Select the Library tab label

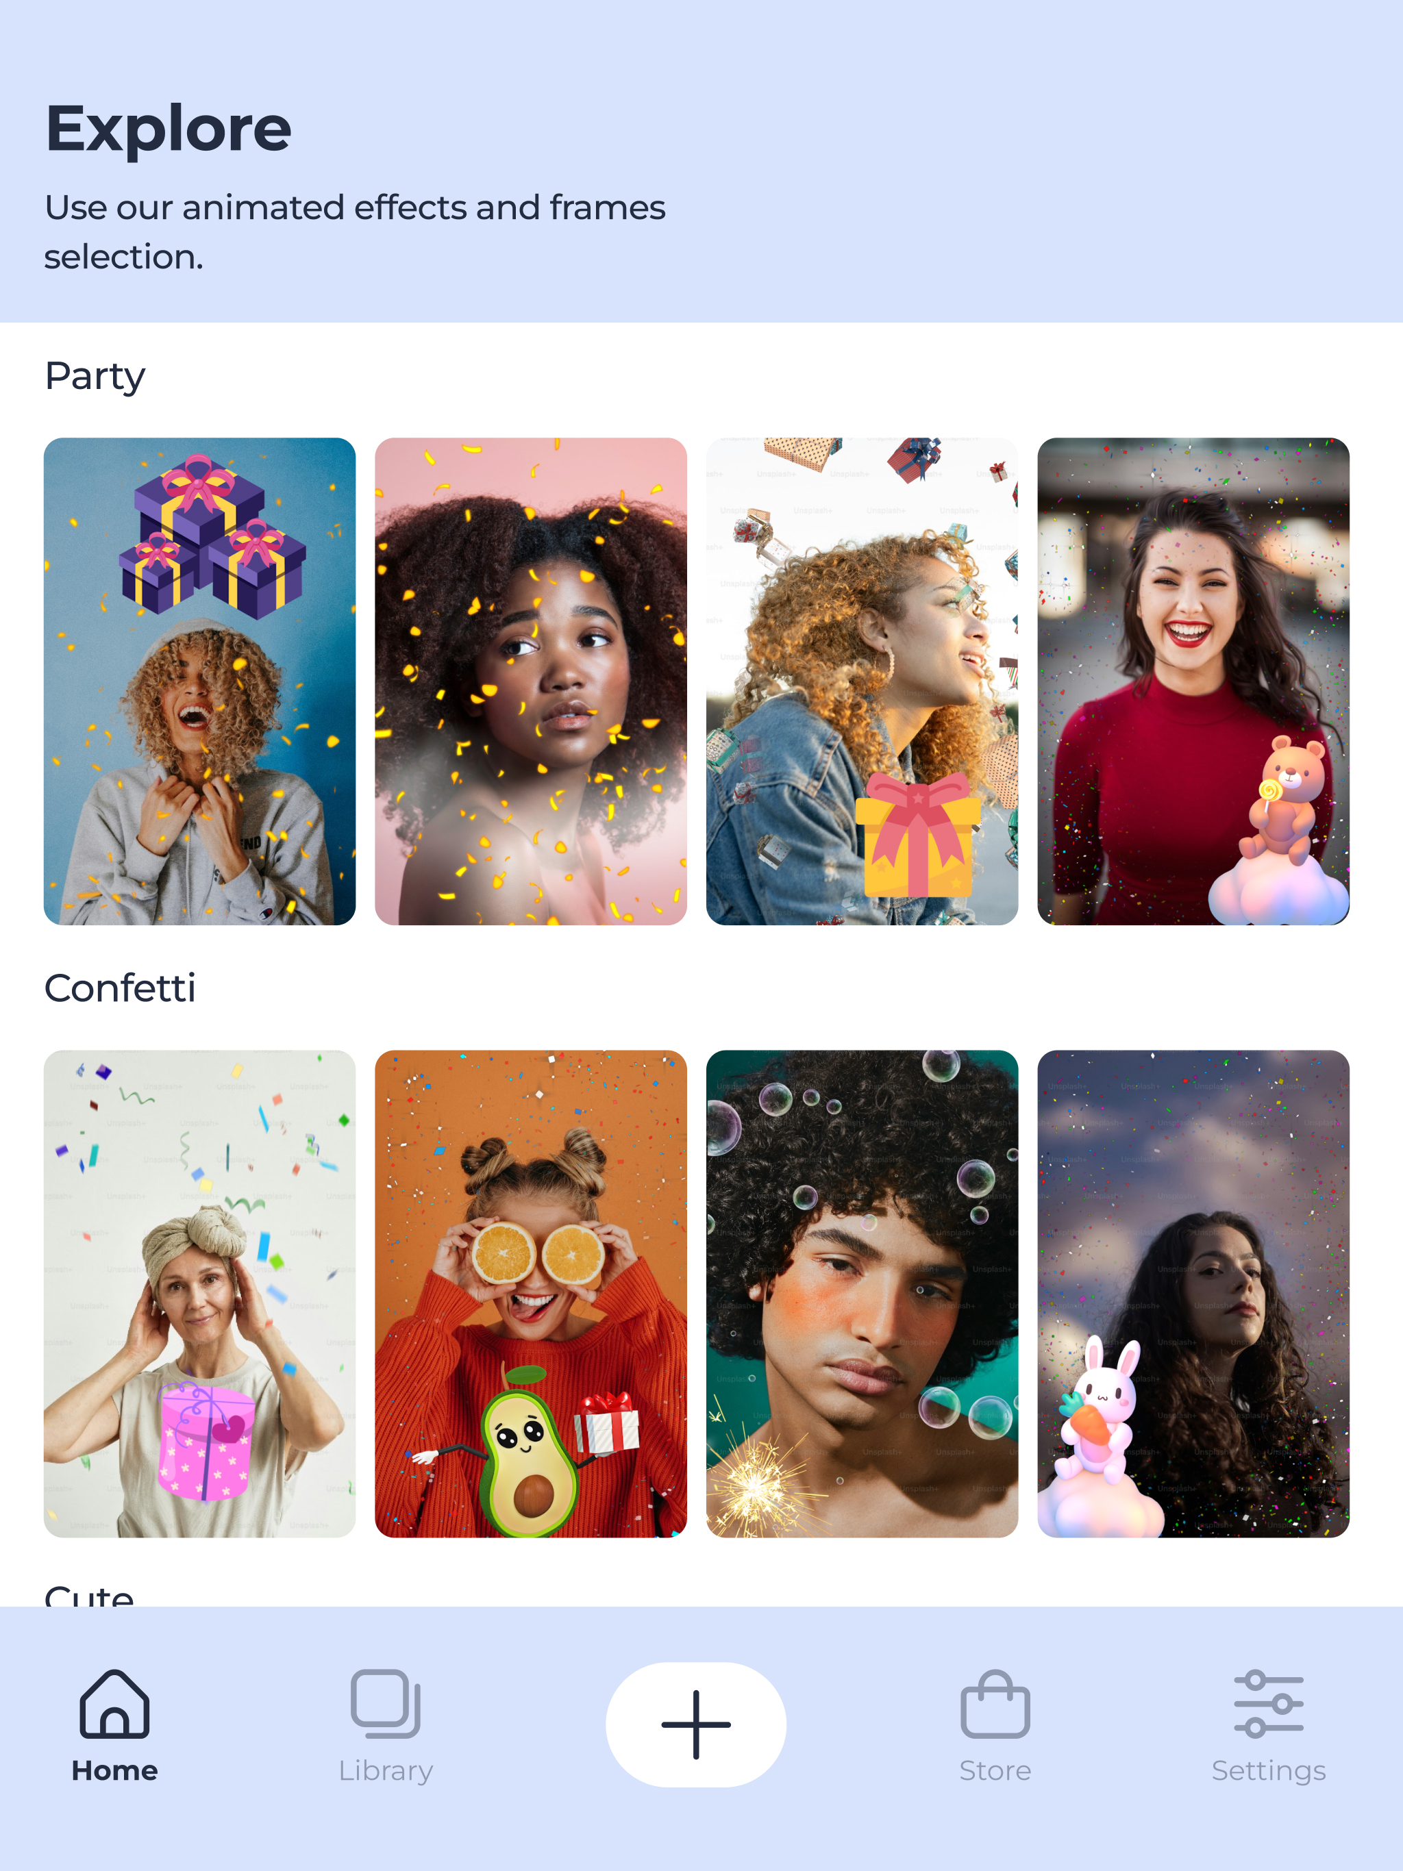point(386,1770)
